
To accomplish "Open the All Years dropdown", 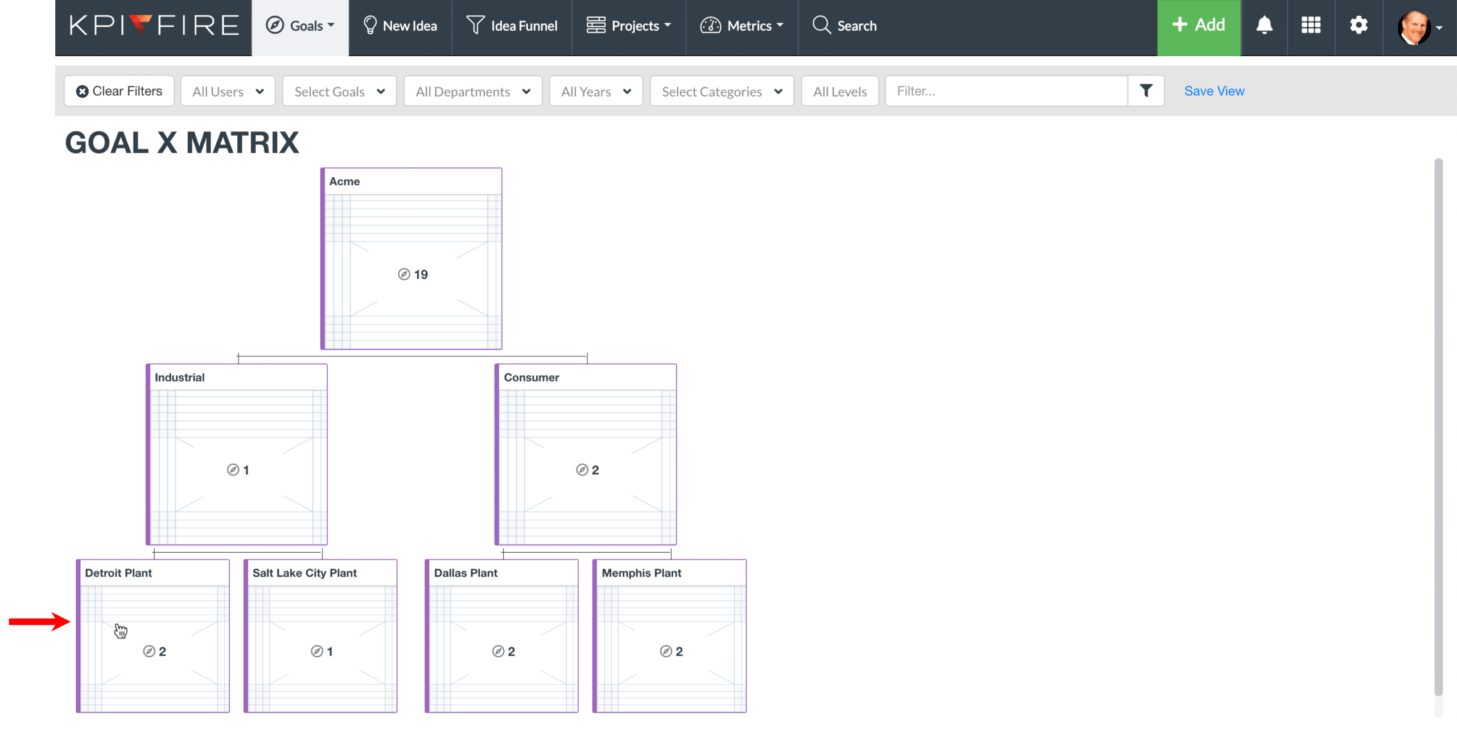I will click(596, 91).
